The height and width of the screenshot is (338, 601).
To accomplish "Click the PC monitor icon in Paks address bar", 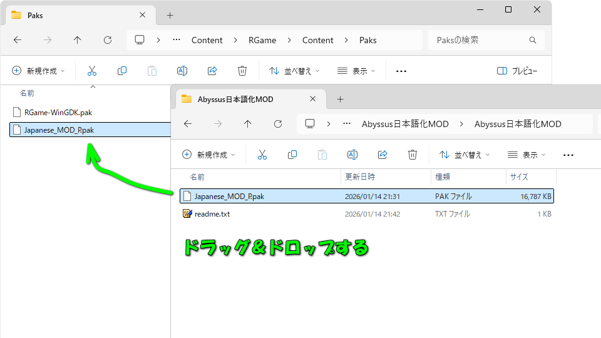I will pyautogui.click(x=140, y=40).
